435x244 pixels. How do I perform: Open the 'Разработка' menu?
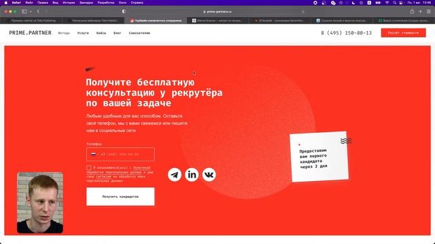[x=106, y=3]
